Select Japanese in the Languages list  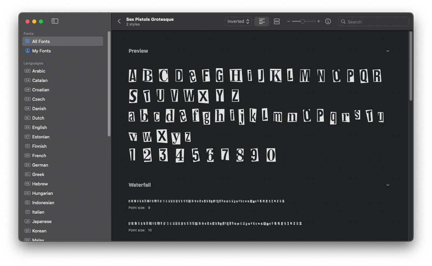click(x=42, y=221)
